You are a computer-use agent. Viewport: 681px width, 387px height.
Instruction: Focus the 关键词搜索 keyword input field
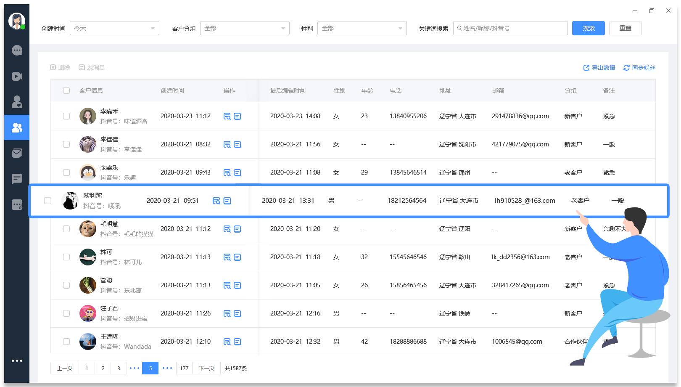point(510,28)
